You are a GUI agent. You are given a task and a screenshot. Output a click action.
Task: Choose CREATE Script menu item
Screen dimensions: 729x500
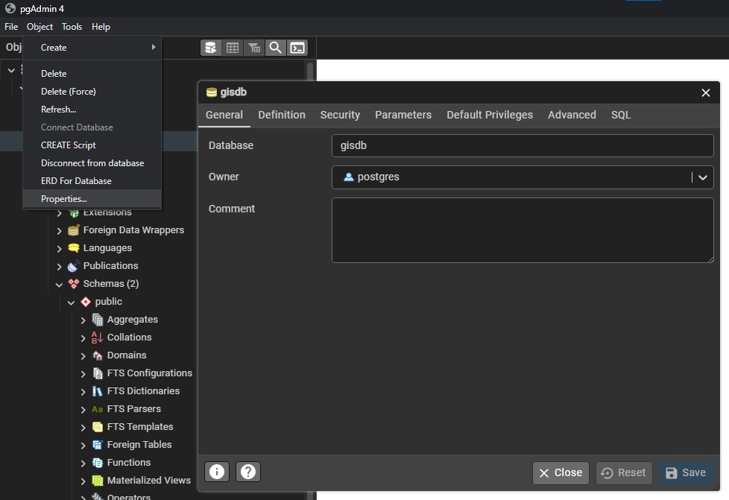point(92,145)
